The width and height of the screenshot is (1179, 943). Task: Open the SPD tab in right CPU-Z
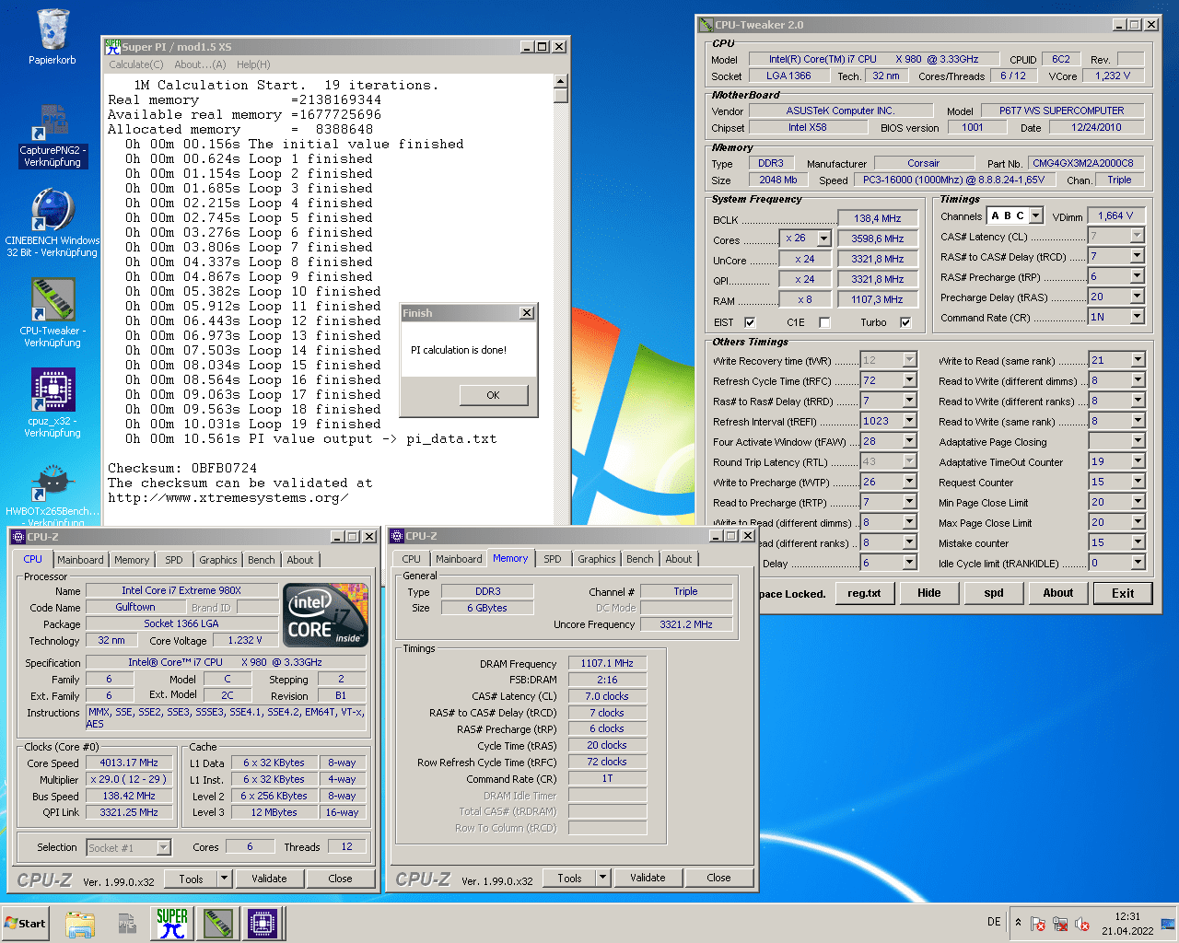(553, 559)
